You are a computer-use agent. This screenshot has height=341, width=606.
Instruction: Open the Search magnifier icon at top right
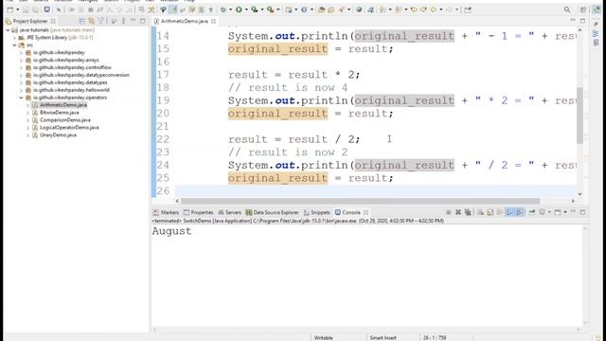tap(567, 9)
